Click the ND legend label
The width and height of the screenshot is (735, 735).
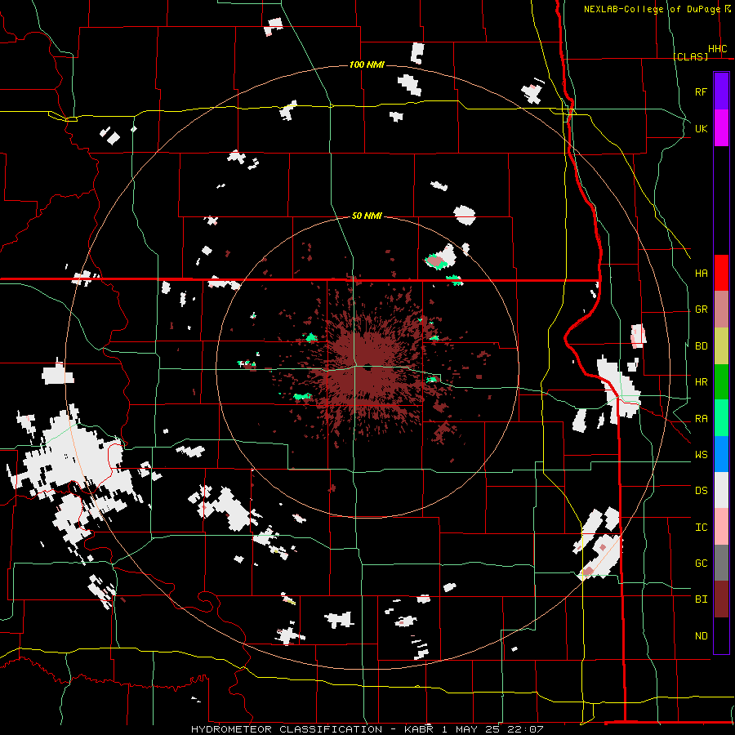[x=702, y=635]
